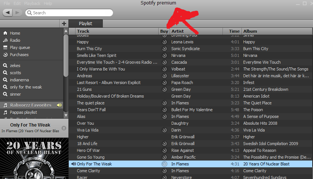The width and height of the screenshot is (313, 179).
Task: Click artist Leona Lewis in the list
Action: 182,42
